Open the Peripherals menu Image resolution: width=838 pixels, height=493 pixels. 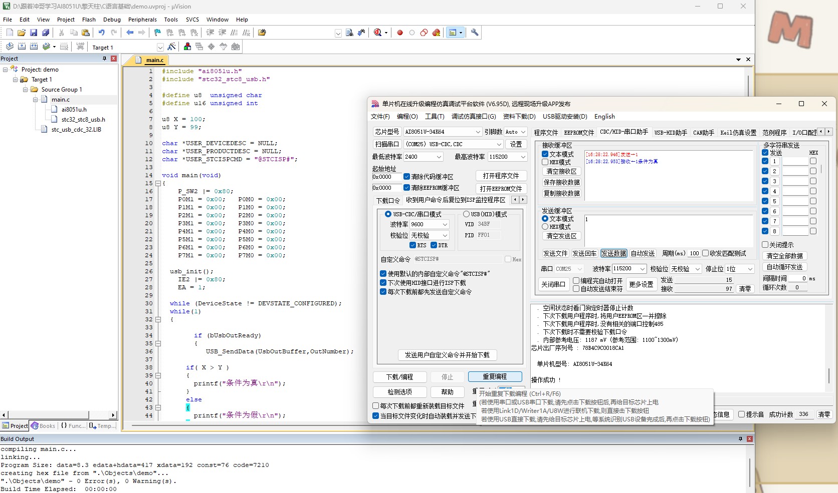(x=142, y=20)
